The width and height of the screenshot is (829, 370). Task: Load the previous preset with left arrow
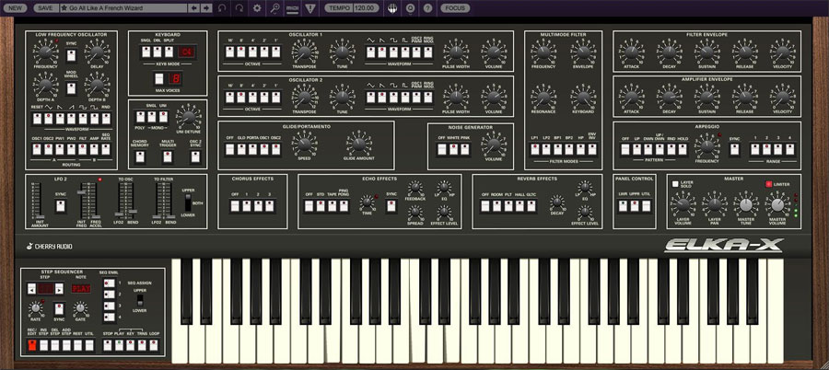tap(194, 8)
